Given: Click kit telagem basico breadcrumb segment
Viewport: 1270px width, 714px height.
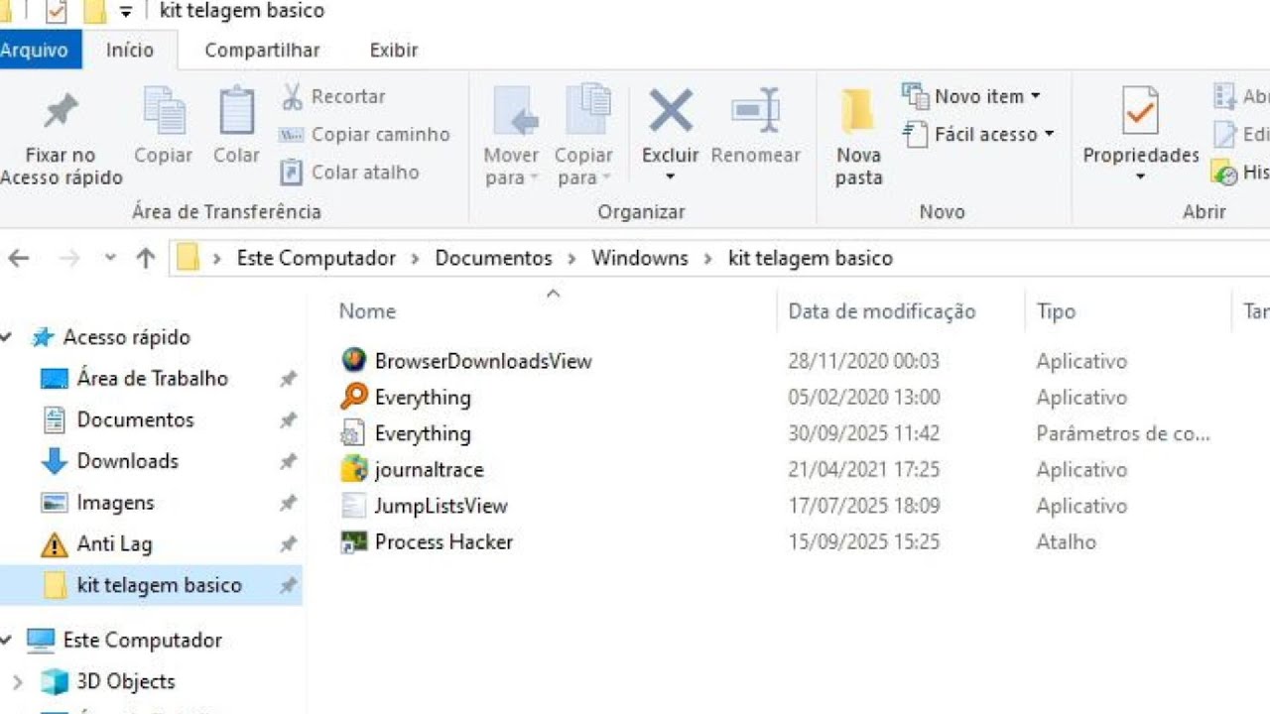Looking at the screenshot, I should [811, 258].
